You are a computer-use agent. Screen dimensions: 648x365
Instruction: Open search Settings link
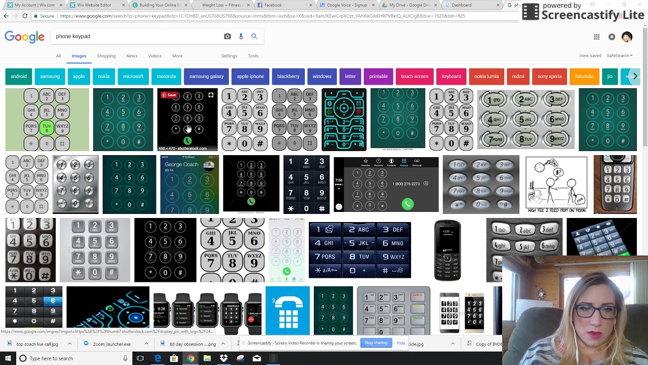click(229, 56)
